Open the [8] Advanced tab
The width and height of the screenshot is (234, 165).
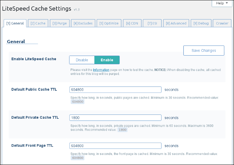pos(176,23)
